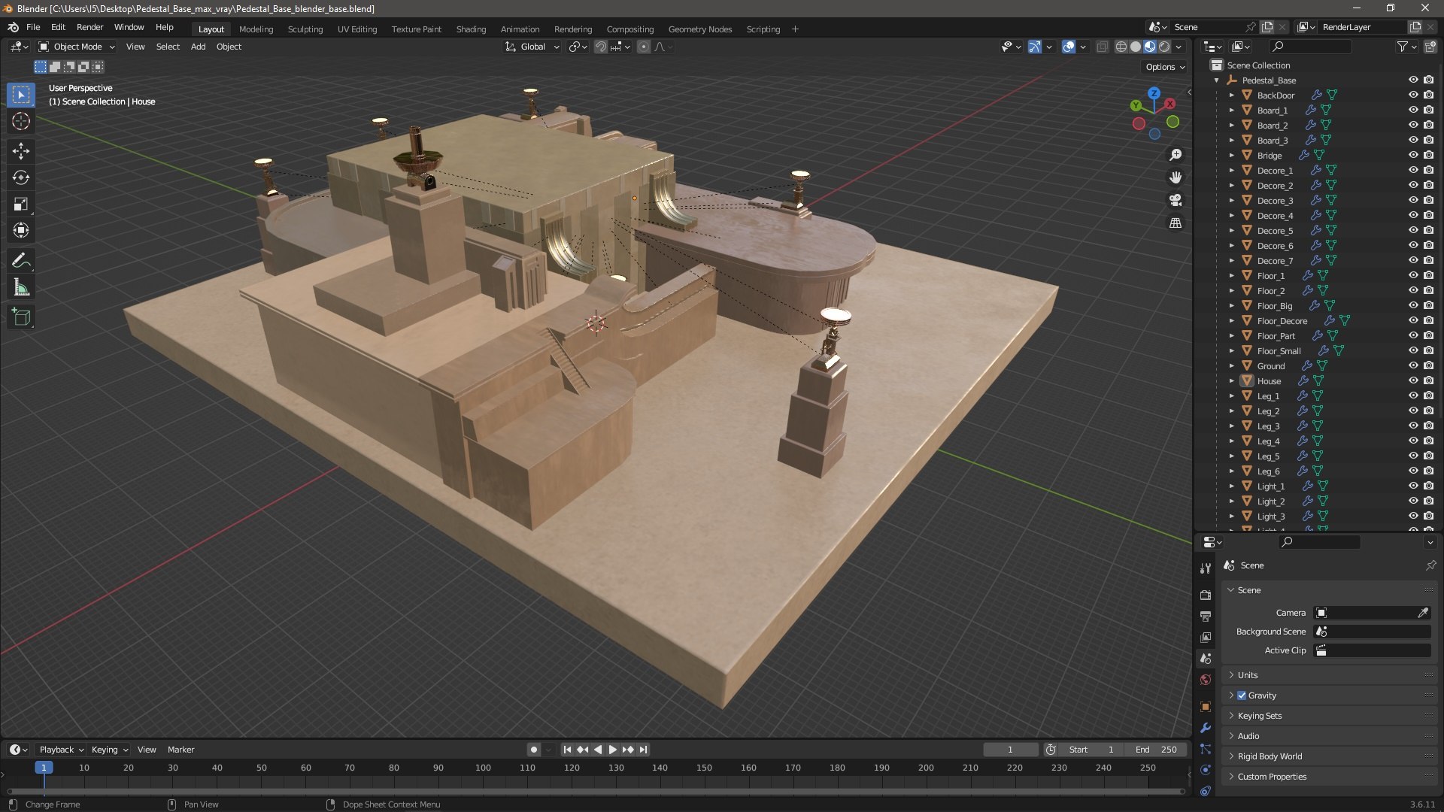Click the Options button in viewport
The height and width of the screenshot is (812, 1444).
(x=1165, y=67)
